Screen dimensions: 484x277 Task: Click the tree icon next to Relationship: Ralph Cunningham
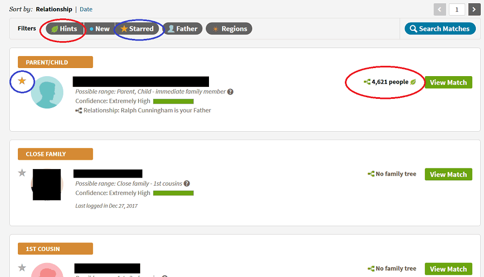(x=79, y=111)
